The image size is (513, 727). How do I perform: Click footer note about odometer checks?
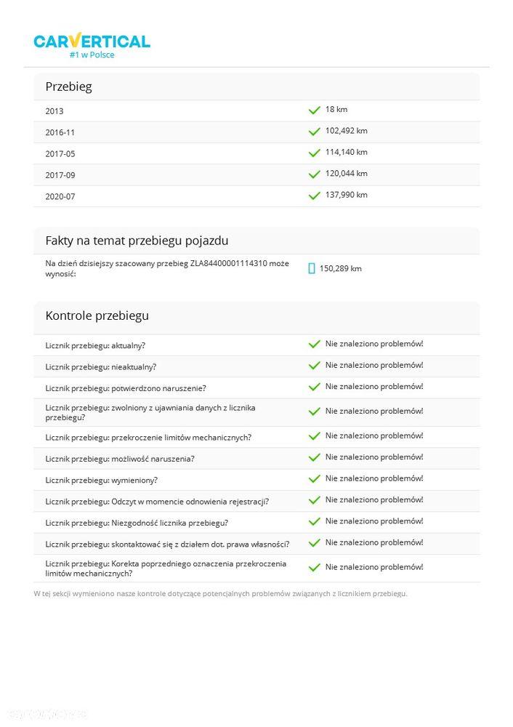(x=221, y=593)
